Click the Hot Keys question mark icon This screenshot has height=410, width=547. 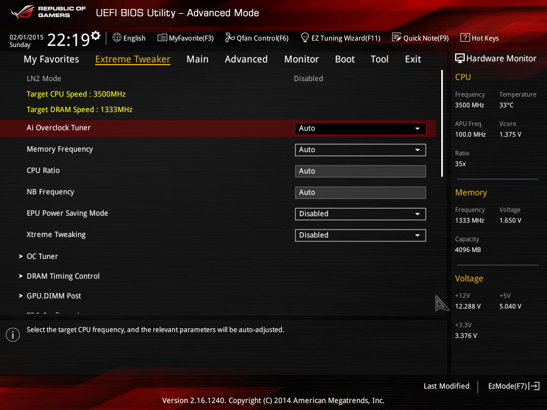pyautogui.click(x=465, y=37)
